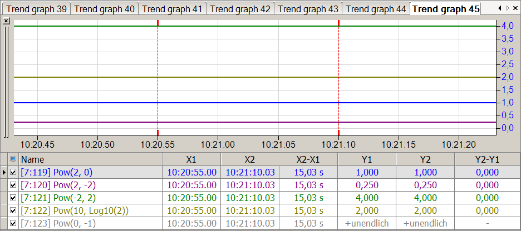The height and width of the screenshot is (231, 521).
Task: Select the [7:120] Pow(2, -2) row
Action: pos(259,185)
